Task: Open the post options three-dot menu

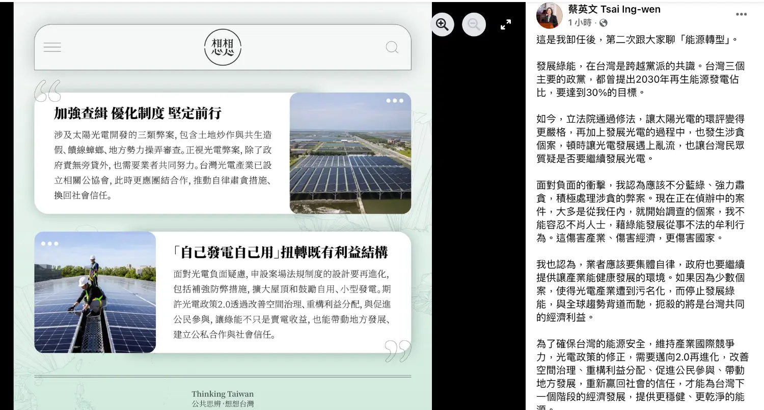Action: click(741, 14)
